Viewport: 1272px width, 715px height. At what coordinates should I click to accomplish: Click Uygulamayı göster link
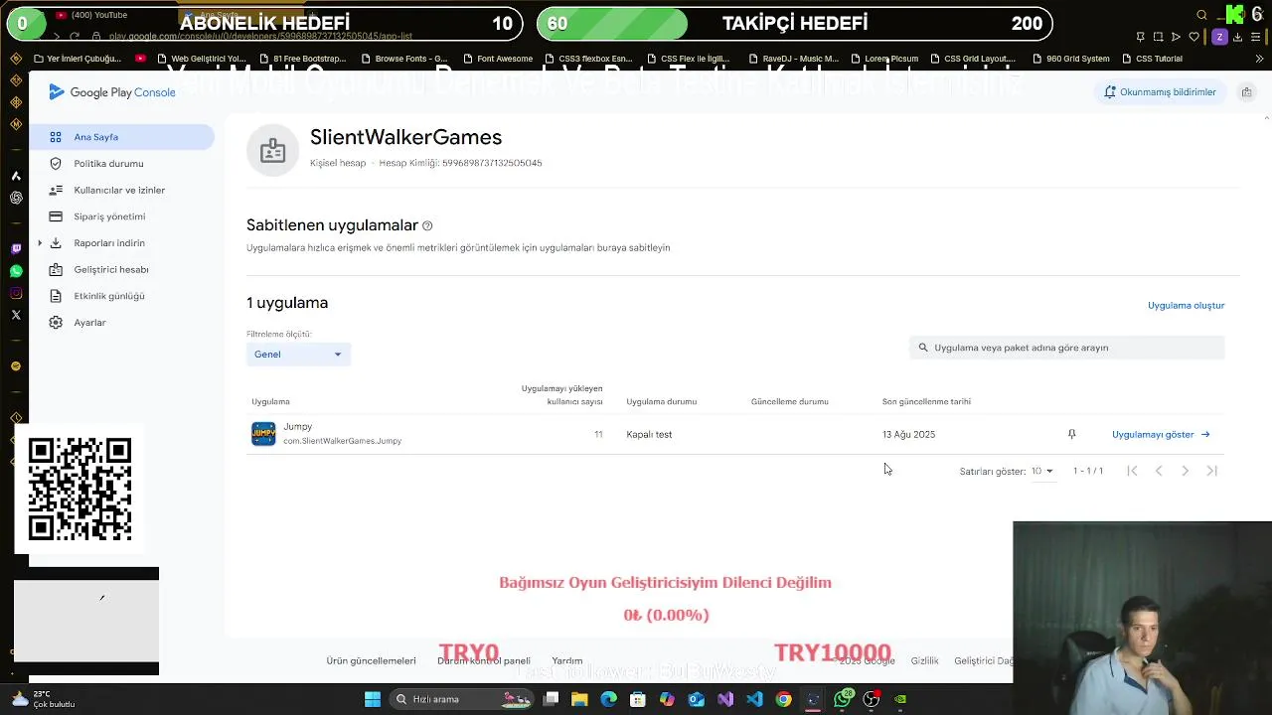[1161, 434]
